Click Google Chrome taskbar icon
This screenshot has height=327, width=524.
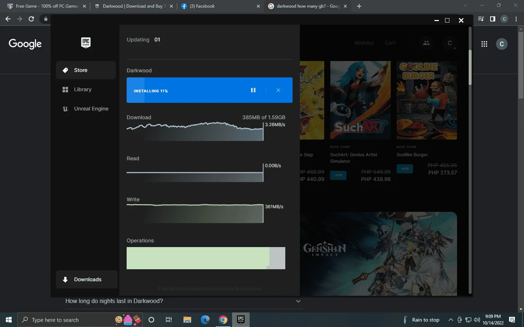(223, 320)
